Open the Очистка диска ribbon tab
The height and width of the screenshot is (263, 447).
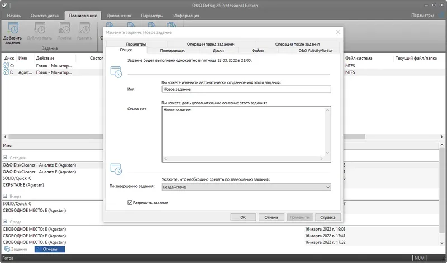[x=45, y=16]
